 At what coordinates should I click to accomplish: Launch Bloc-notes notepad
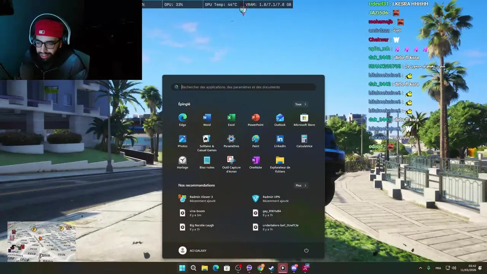pyautogui.click(x=207, y=163)
